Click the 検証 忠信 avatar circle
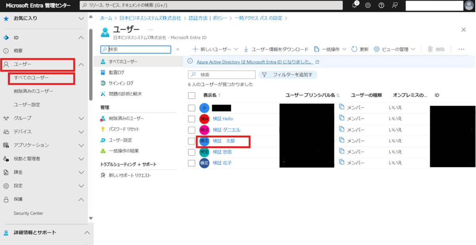 204,152
